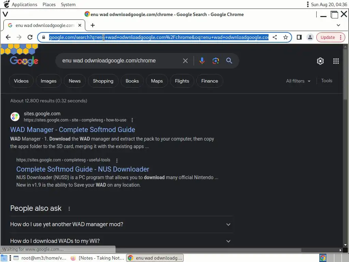Open more options for useful-tools result

[117, 160]
